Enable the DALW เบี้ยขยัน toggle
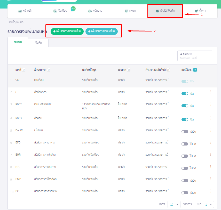Image resolution: width=221 pixels, height=210 pixels. (185, 131)
